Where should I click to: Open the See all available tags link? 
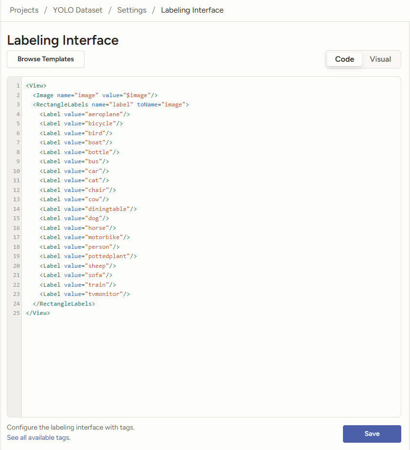(38, 438)
